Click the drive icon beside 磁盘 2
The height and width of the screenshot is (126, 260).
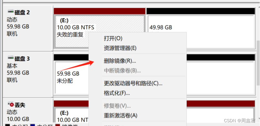[10, 12]
